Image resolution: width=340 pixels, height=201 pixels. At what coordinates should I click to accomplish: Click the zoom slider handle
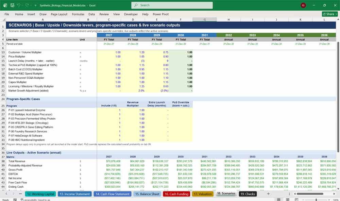click(316, 200)
